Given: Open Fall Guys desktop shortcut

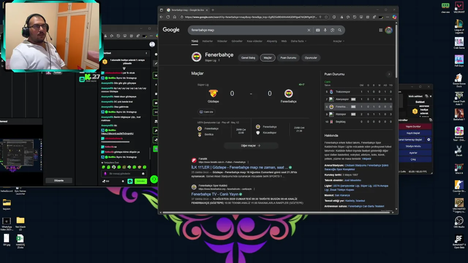Looking at the screenshot, I should 459,61.
